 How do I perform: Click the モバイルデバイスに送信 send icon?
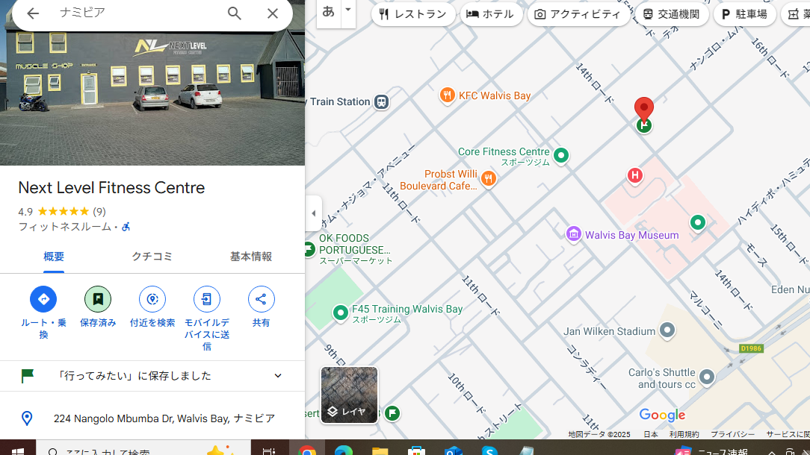click(x=207, y=299)
